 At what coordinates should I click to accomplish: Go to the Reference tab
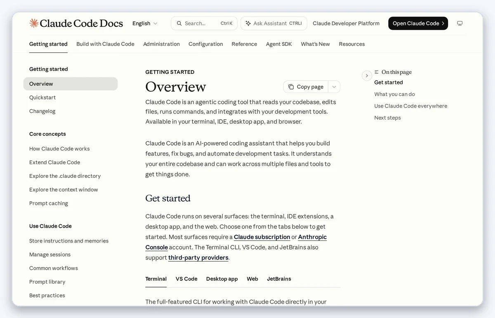click(x=244, y=44)
